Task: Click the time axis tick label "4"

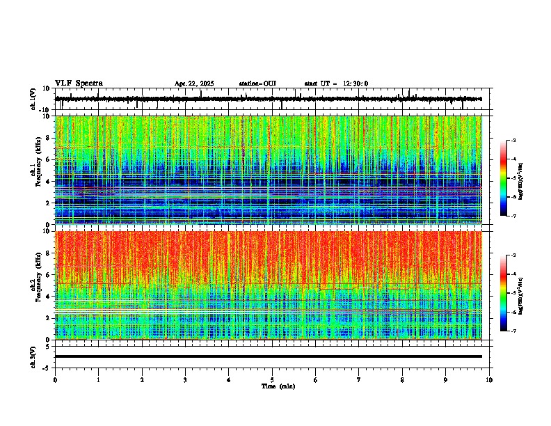Action: tap(229, 380)
